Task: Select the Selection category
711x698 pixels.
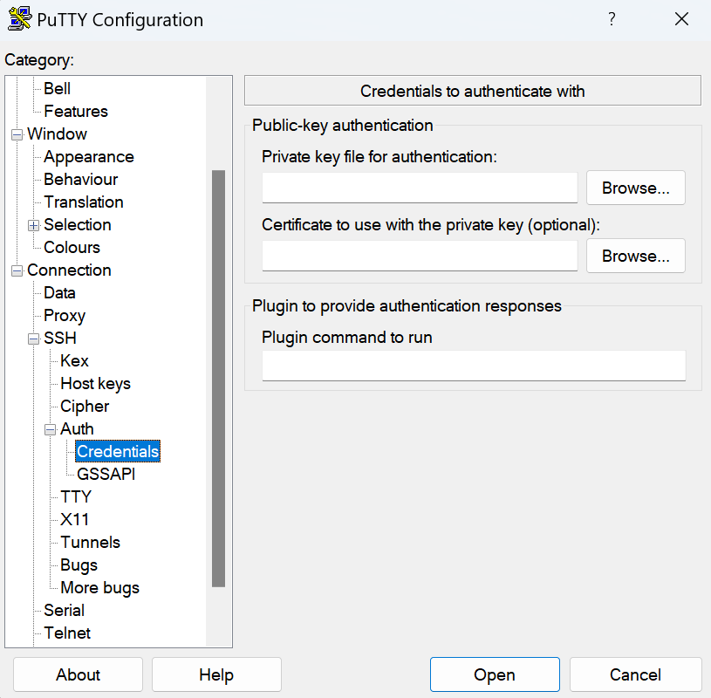Action: (77, 224)
